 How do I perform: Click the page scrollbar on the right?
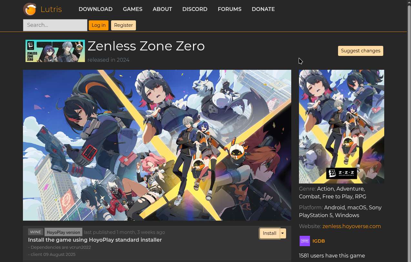coord(409,129)
